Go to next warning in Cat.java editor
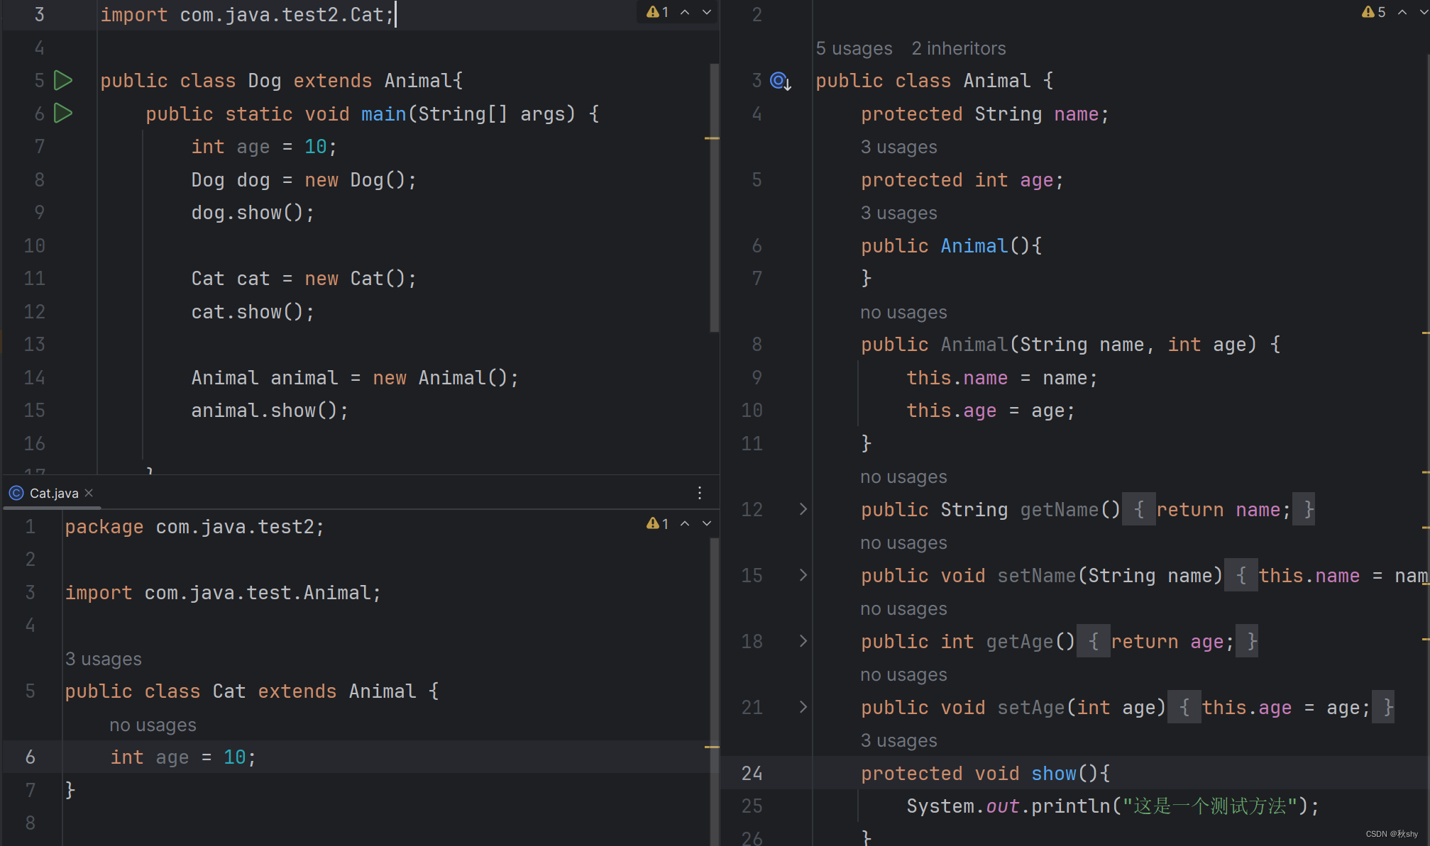Image resolution: width=1430 pixels, height=846 pixels. 707,523
